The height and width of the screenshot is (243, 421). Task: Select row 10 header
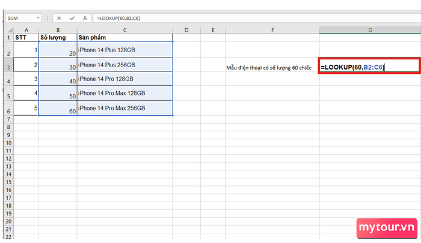pos(8,143)
